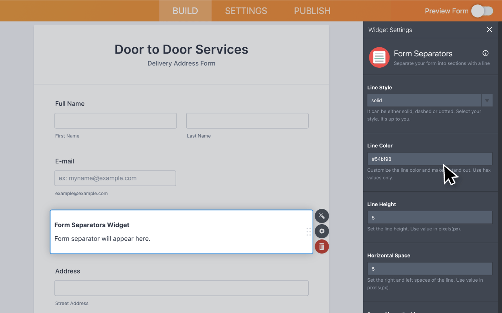Open the PUBLISH tab

(312, 11)
